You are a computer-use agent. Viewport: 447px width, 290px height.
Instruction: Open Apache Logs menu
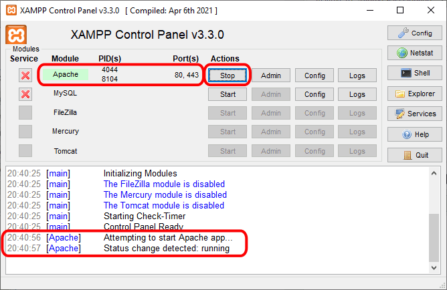(357, 76)
